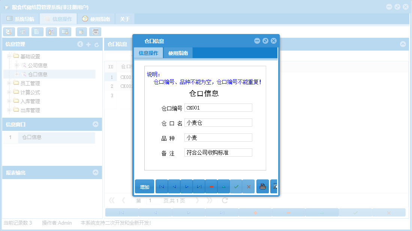Image resolution: width=412 pixels, height=231 pixels.
Task: Switch to the 系统导航 tab
Action: click(x=21, y=18)
